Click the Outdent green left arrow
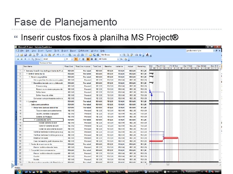 [18, 59]
